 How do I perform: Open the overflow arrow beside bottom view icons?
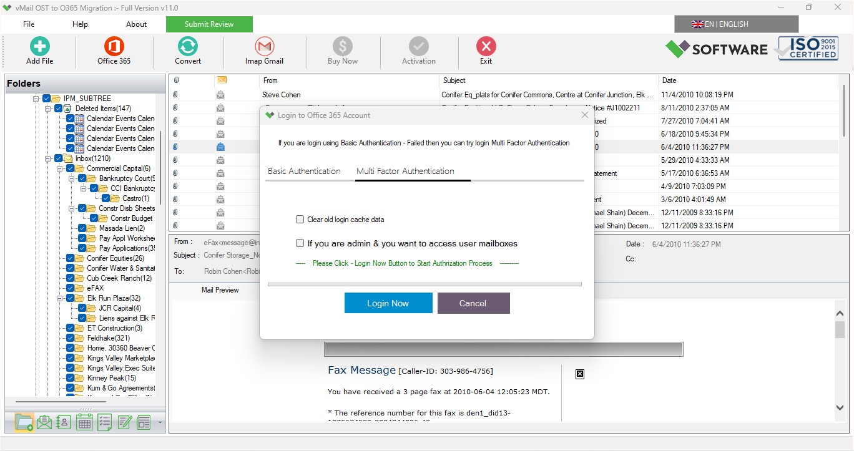[x=160, y=423]
